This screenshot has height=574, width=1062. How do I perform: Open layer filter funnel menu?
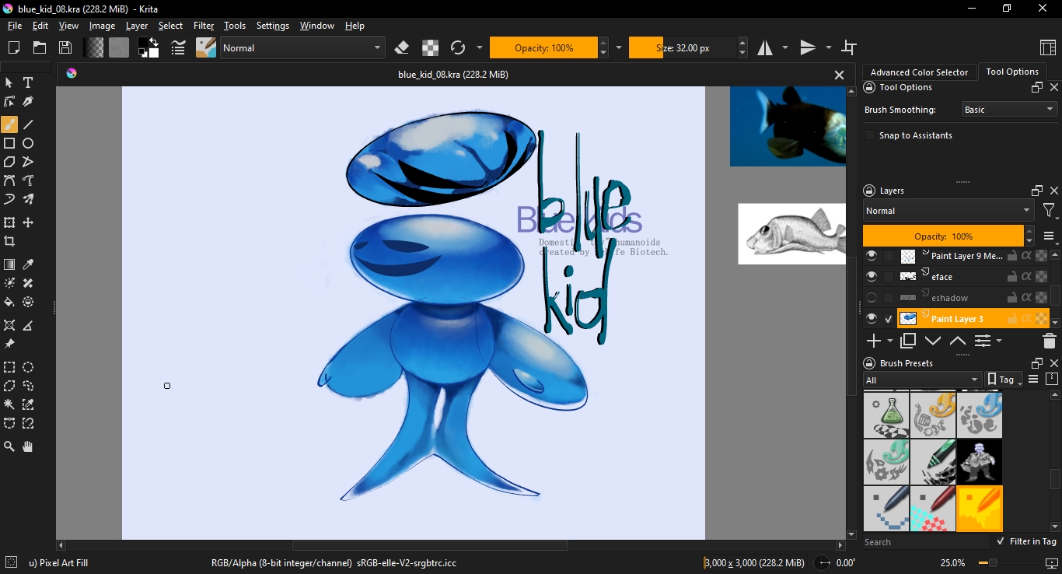pos(1050,211)
